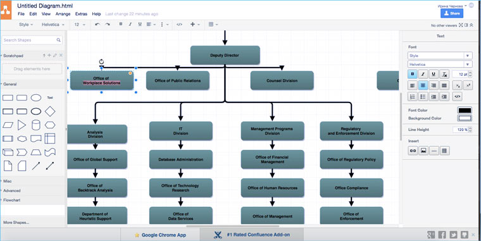Screen dimensions: 481x241
Task: Toggle superscript in the Text panel
Action: (x=468, y=85)
